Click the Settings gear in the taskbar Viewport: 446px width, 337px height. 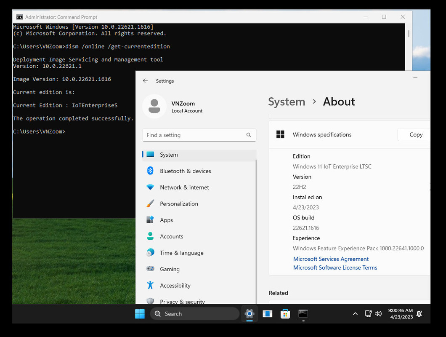(250, 314)
